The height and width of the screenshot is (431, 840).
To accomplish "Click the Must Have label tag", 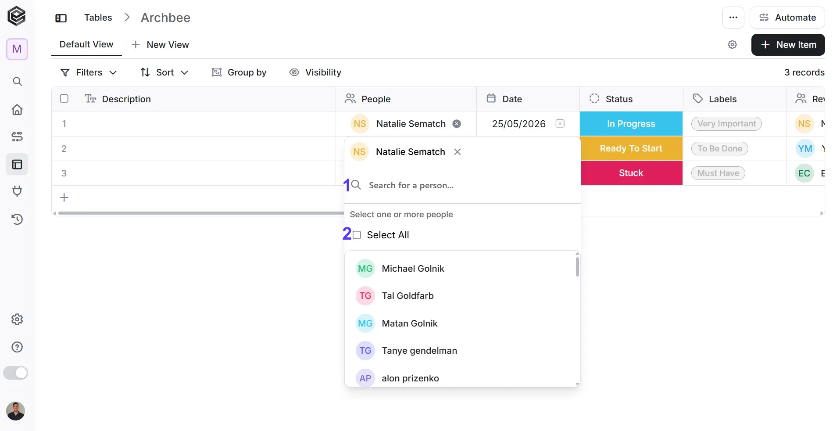I will [x=718, y=173].
